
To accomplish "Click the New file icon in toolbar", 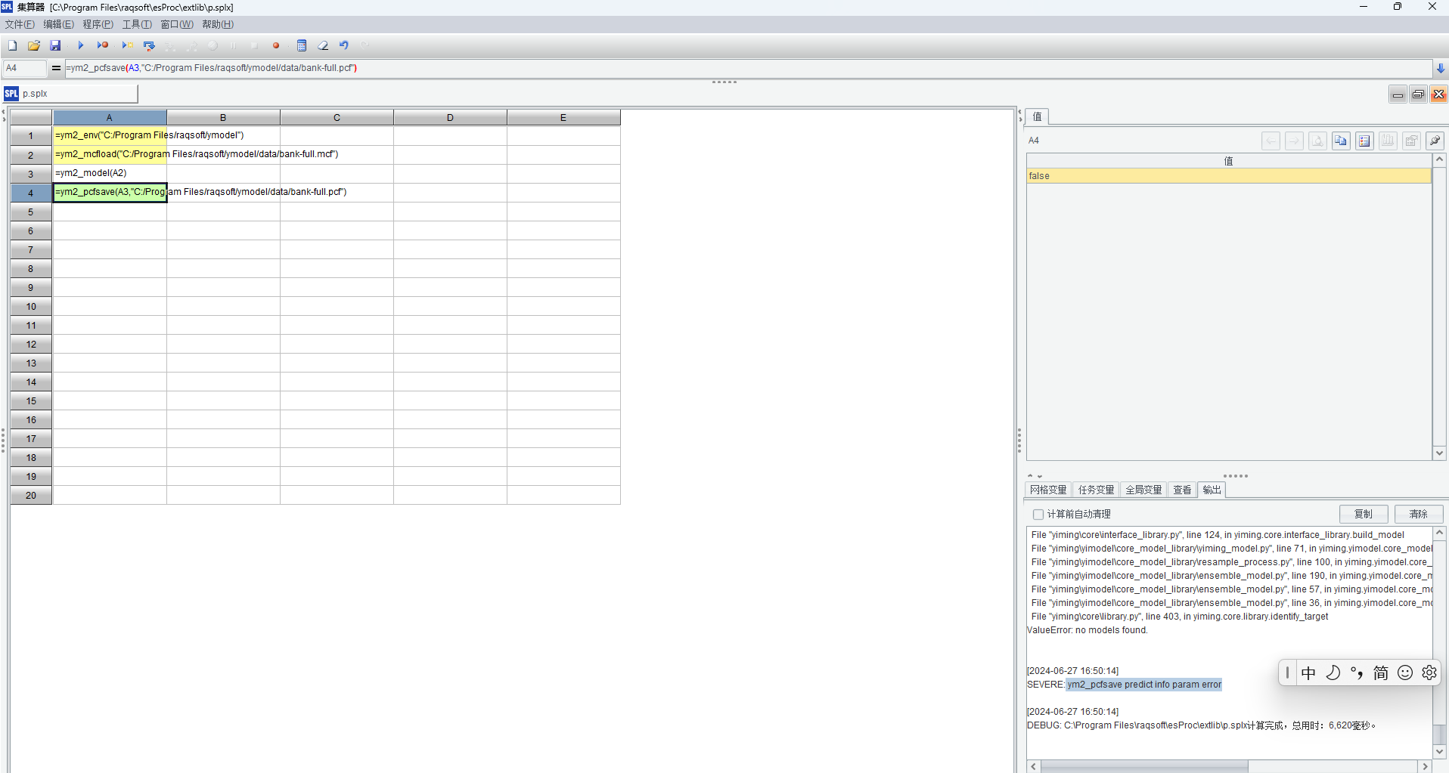I will [13, 45].
